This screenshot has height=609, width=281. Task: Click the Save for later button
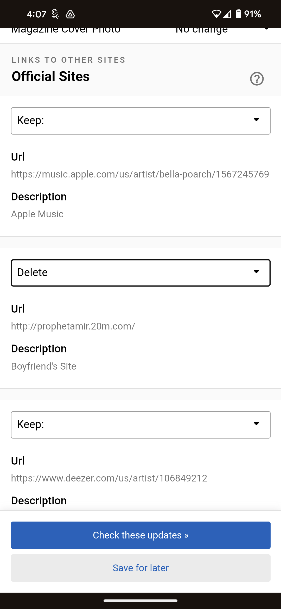pyautogui.click(x=141, y=568)
